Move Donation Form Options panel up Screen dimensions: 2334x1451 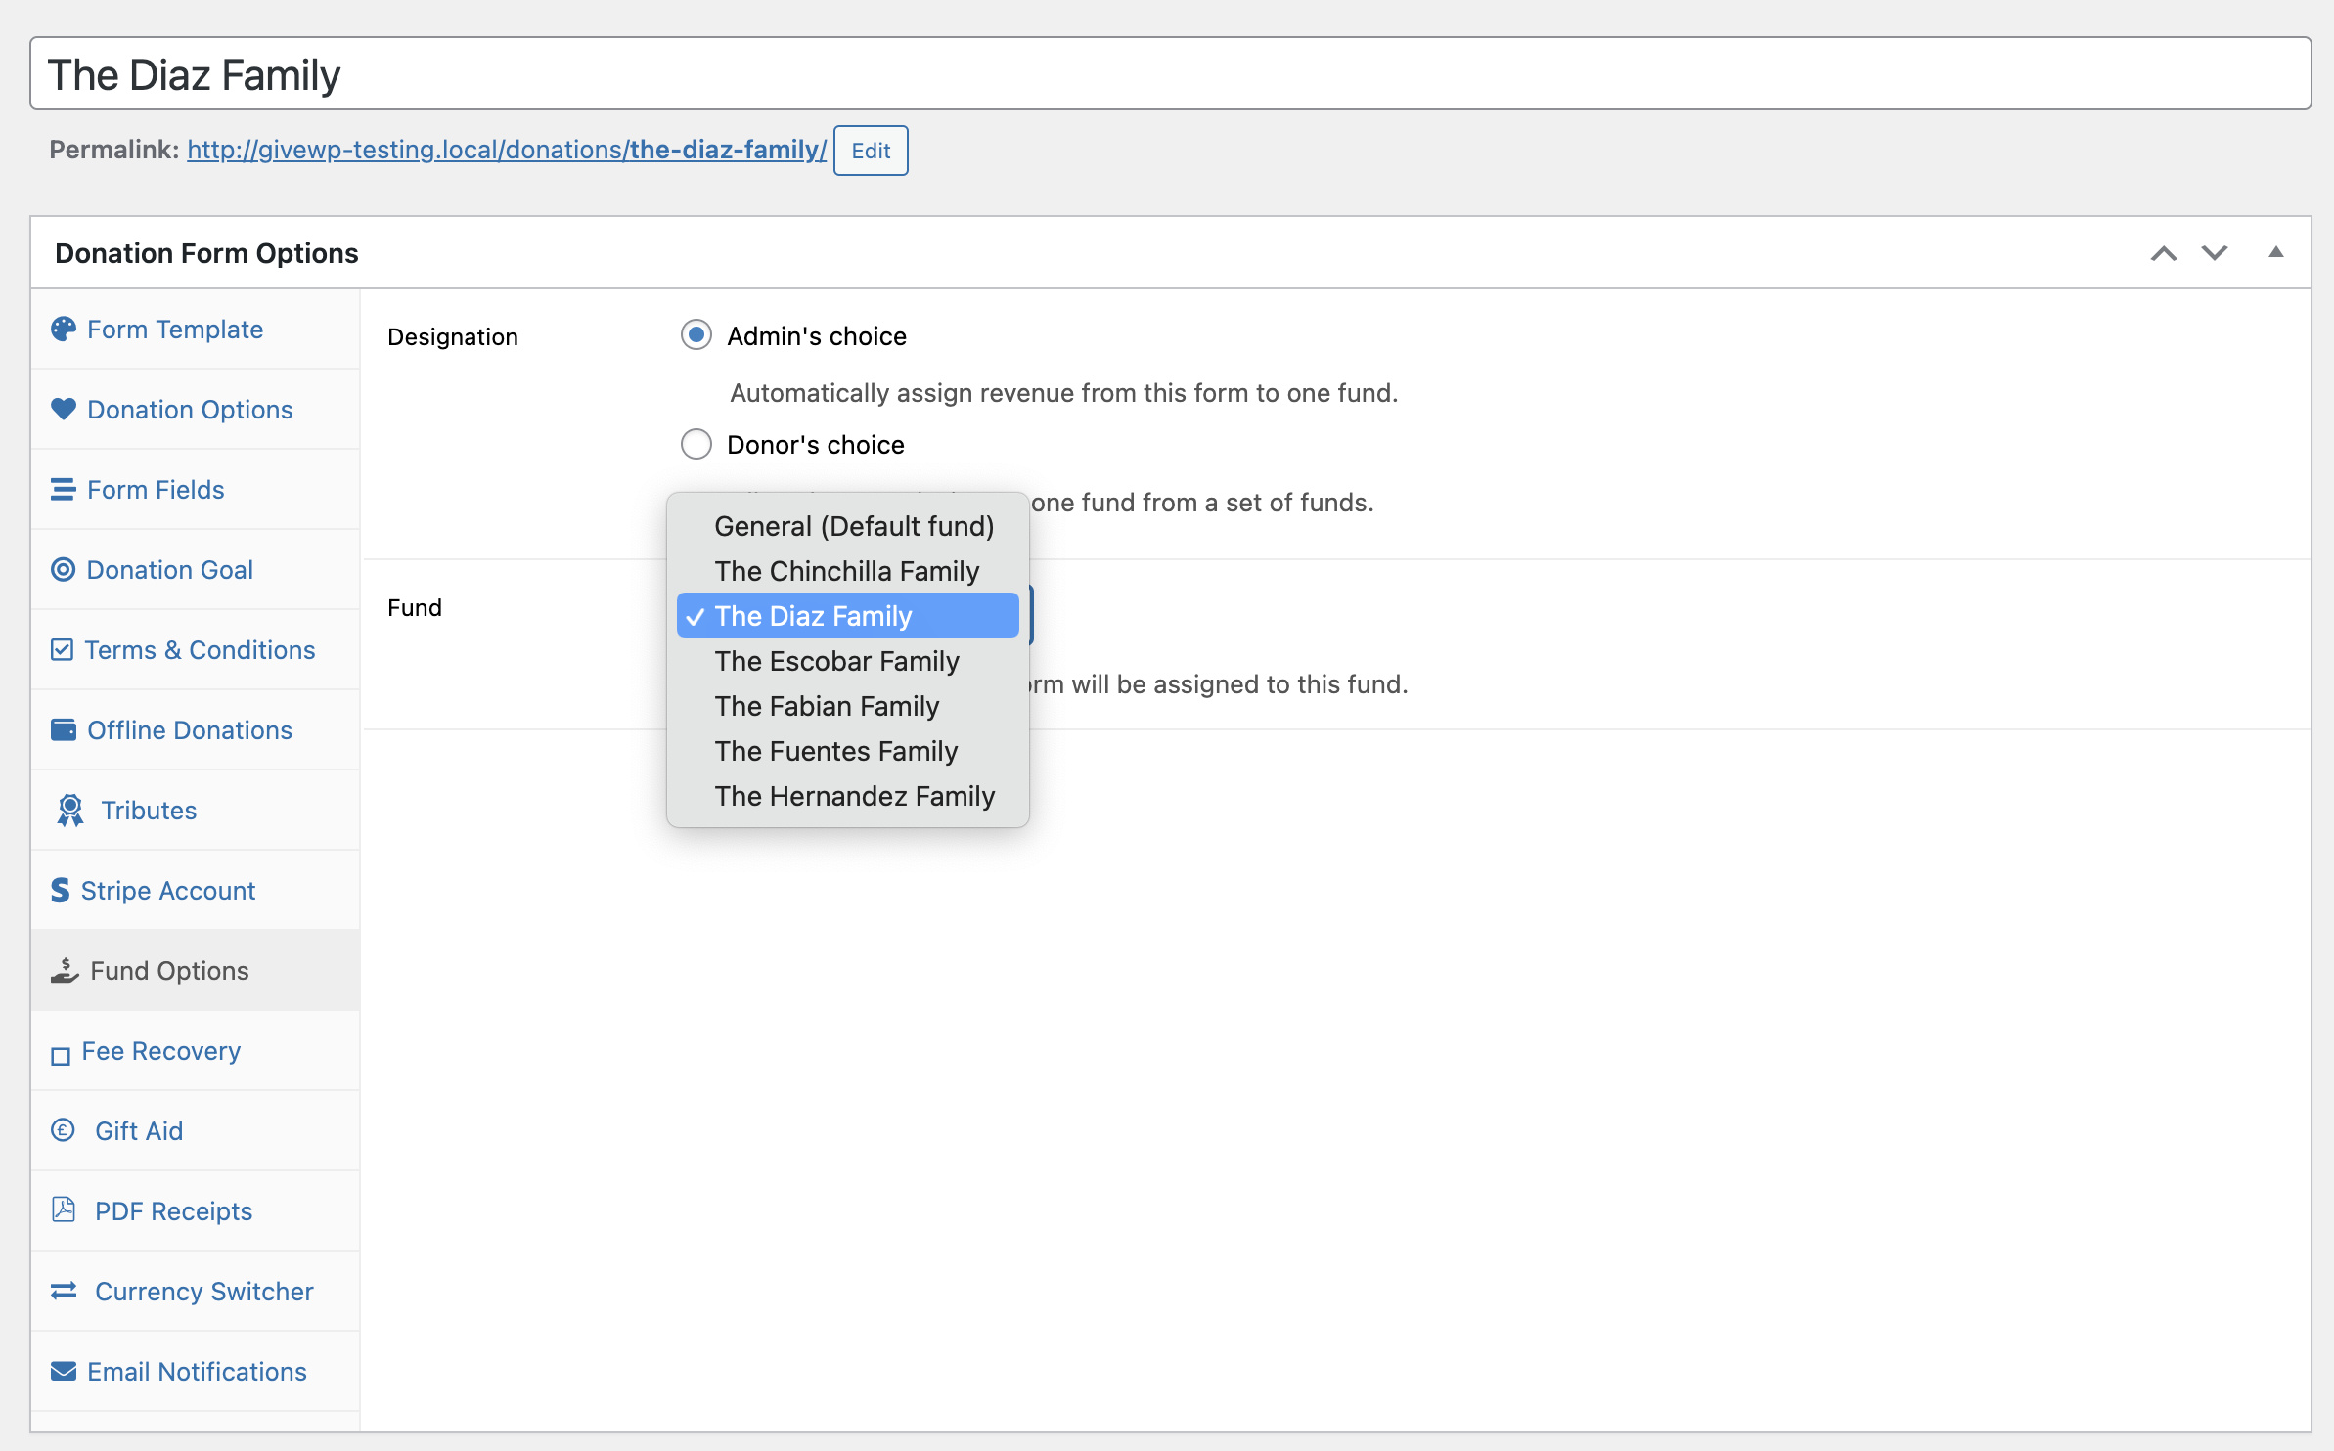pos(2164,253)
